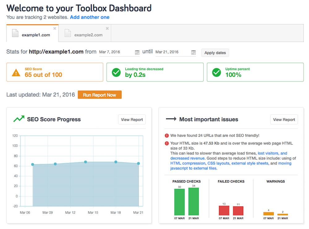Open View Report for SEO Score Progress
This screenshot has width=309, height=229.
click(x=132, y=119)
